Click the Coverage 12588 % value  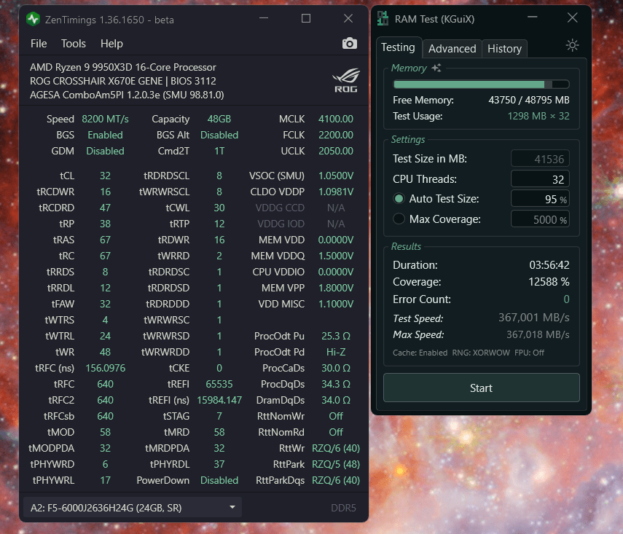(x=549, y=282)
